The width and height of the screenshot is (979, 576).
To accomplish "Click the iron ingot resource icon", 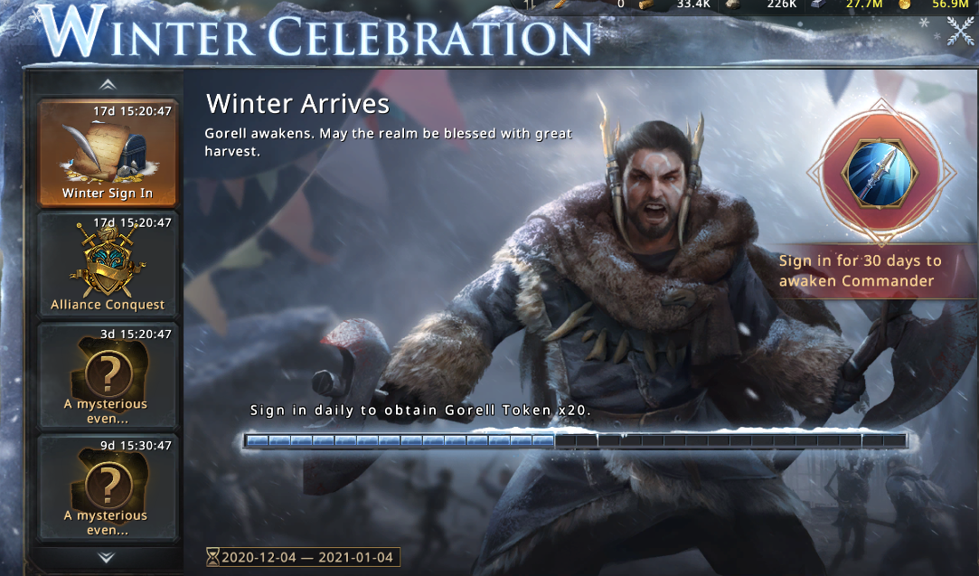I will (x=818, y=5).
